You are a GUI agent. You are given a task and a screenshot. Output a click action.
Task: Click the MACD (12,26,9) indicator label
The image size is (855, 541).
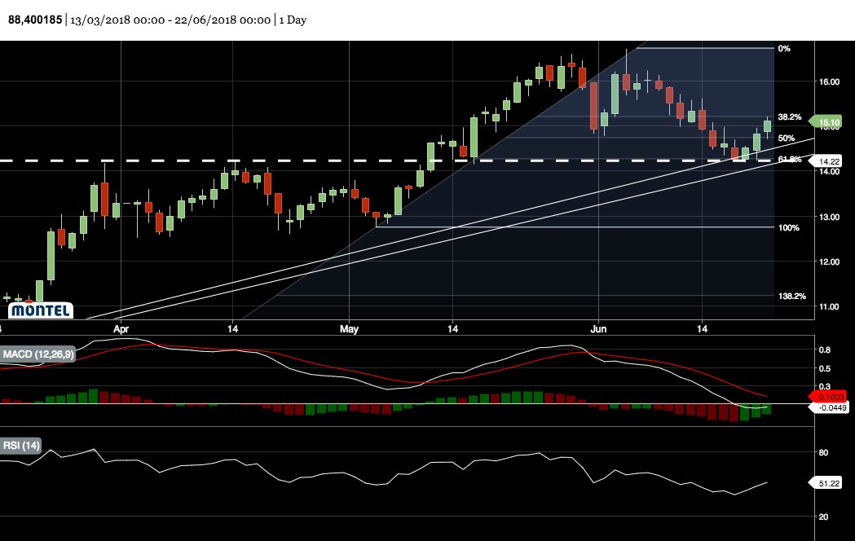(37, 354)
